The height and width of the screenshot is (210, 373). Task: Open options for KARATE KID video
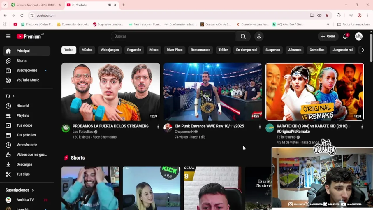(x=362, y=127)
